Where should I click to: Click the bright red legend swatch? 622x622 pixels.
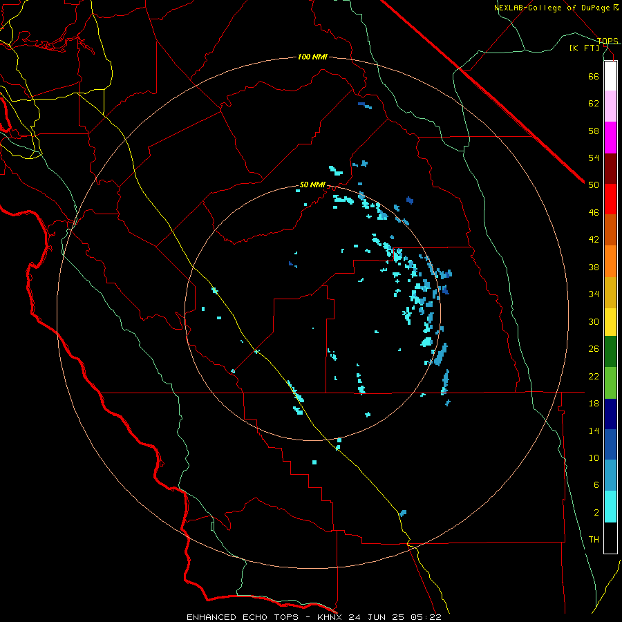click(610, 199)
